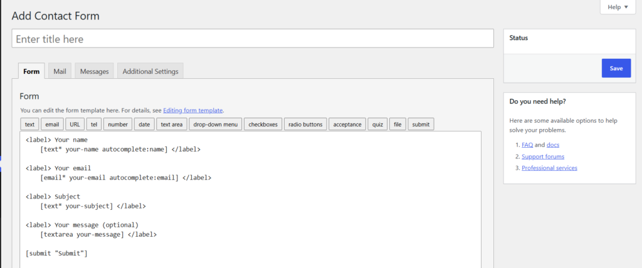Insert a text tag
This screenshot has width=642, height=268.
[29, 125]
